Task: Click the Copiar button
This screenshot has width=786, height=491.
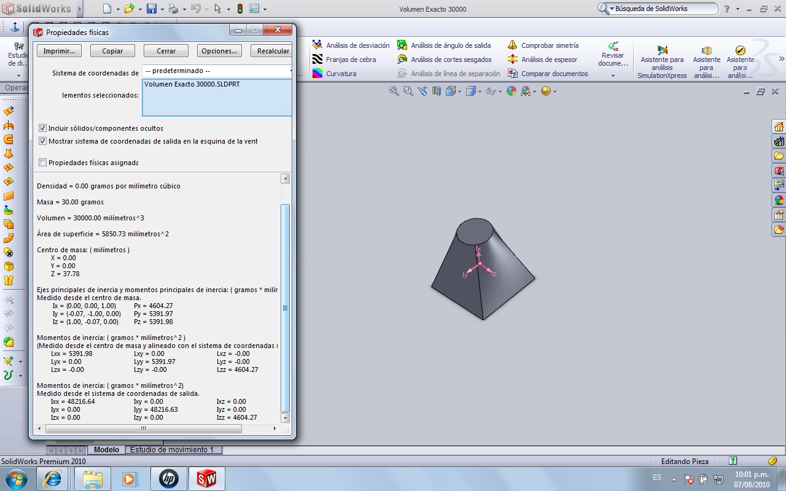Action: [112, 51]
